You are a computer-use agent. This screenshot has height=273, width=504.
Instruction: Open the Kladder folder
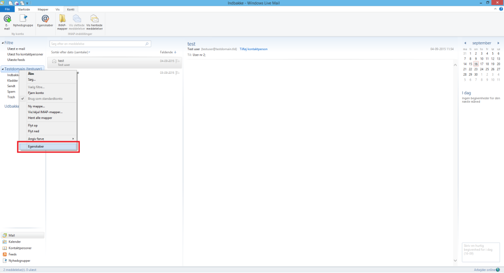[x=12, y=81]
